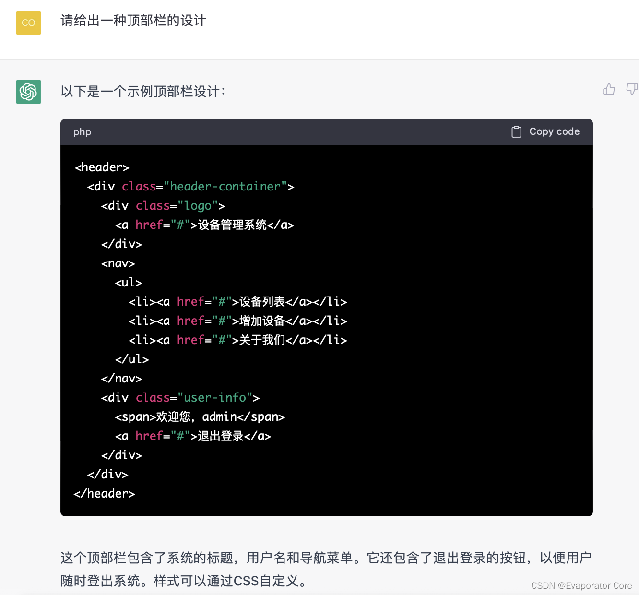Click the opening <nav> code line
Viewport: 639px width, 595px height.
(118, 263)
